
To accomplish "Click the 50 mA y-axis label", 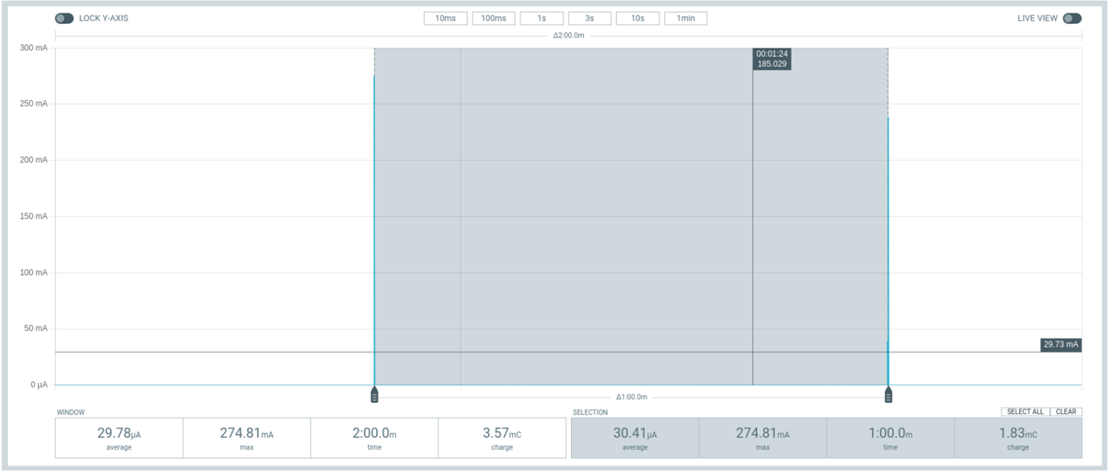I will [35, 329].
